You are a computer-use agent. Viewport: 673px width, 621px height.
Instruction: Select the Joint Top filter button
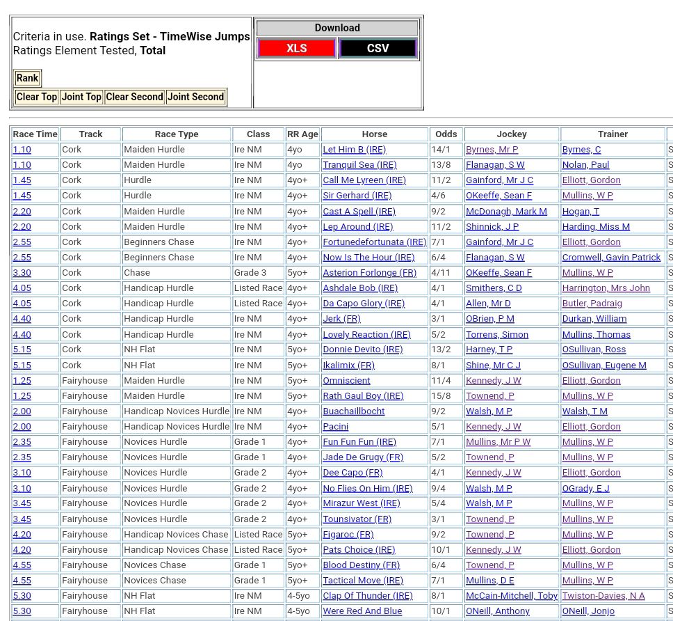[x=81, y=97]
